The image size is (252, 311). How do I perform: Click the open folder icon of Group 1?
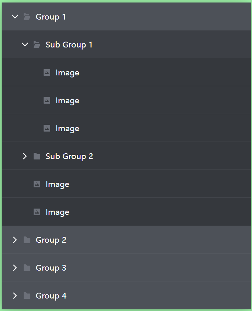coord(27,17)
